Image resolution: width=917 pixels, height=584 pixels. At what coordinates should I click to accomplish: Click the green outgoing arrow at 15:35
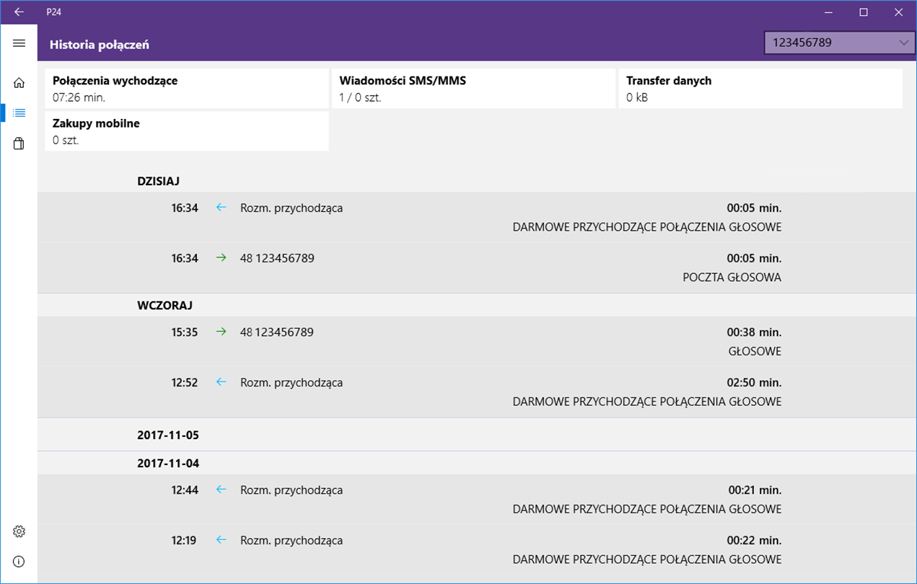[x=221, y=332]
